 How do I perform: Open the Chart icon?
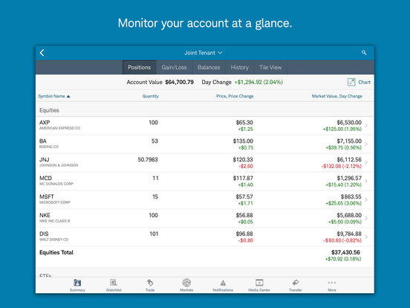point(351,82)
